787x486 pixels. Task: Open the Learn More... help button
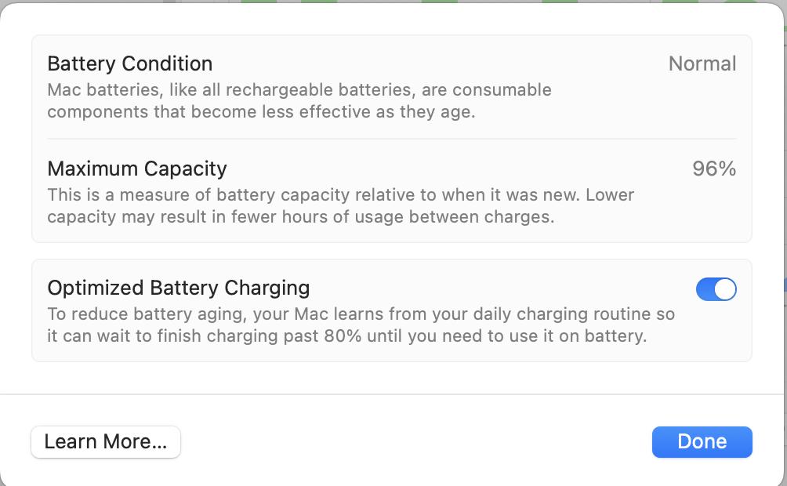tap(106, 442)
